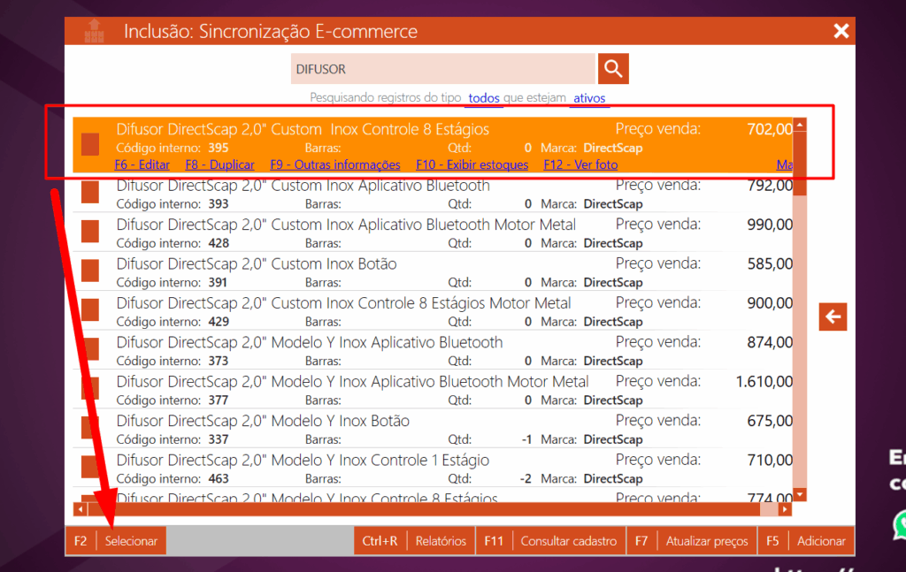The width and height of the screenshot is (906, 572).
Task: Select Difusor Modelo Y Inox Botão row
Action: coord(354,422)
